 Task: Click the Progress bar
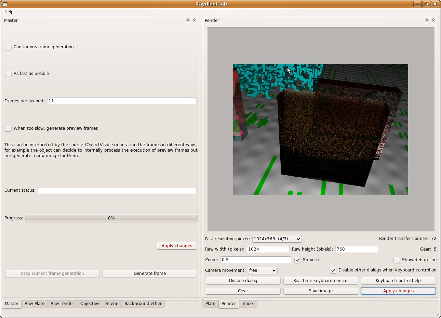(111, 218)
